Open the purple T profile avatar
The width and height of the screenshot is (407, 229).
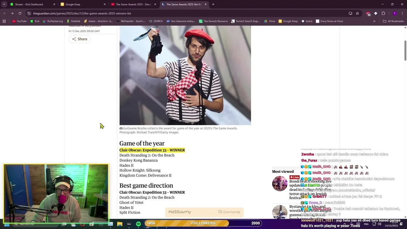coord(395,13)
